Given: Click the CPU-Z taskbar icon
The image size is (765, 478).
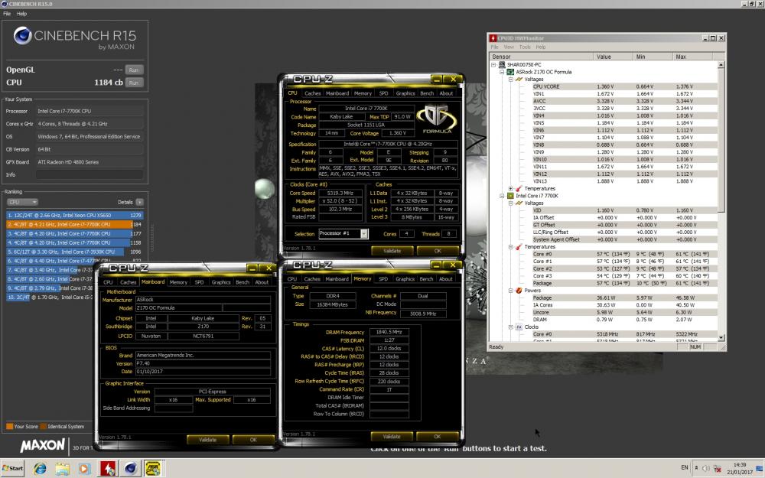Looking at the screenshot, I should [153, 467].
